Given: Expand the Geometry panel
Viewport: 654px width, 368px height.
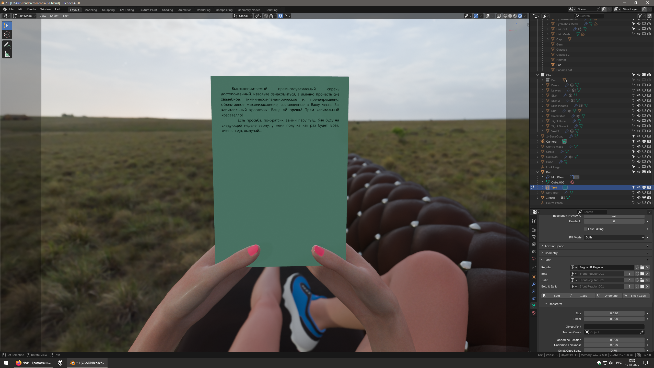Looking at the screenshot, I should 551,253.
